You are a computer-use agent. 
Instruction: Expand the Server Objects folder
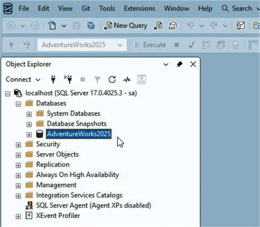coord(18,155)
